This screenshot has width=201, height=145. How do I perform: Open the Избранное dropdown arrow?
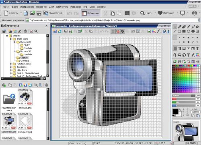(177, 13)
